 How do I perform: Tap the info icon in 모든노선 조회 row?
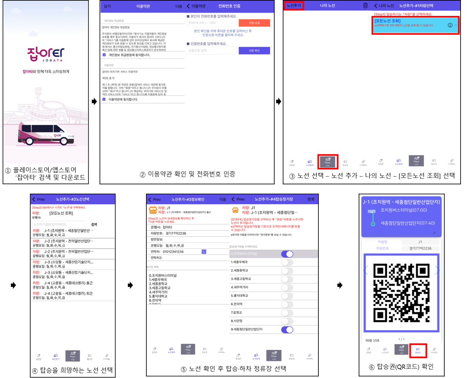[450, 25]
